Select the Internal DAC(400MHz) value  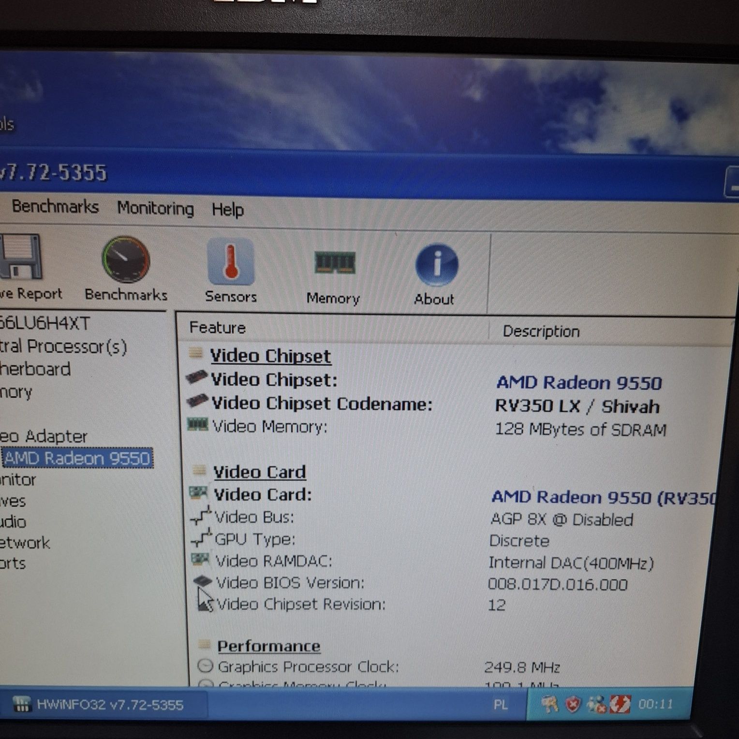[x=571, y=563]
